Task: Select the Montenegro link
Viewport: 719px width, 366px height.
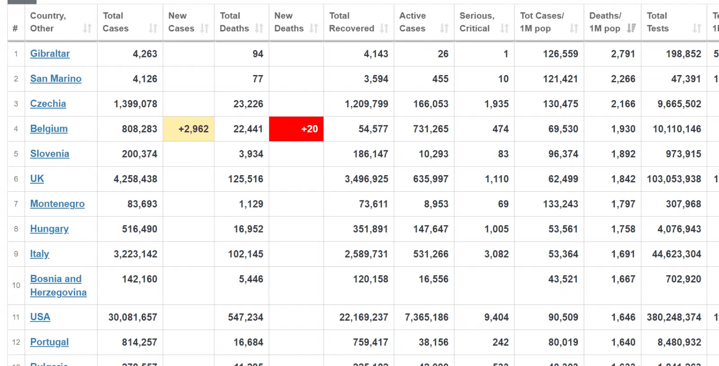Action: (57, 204)
